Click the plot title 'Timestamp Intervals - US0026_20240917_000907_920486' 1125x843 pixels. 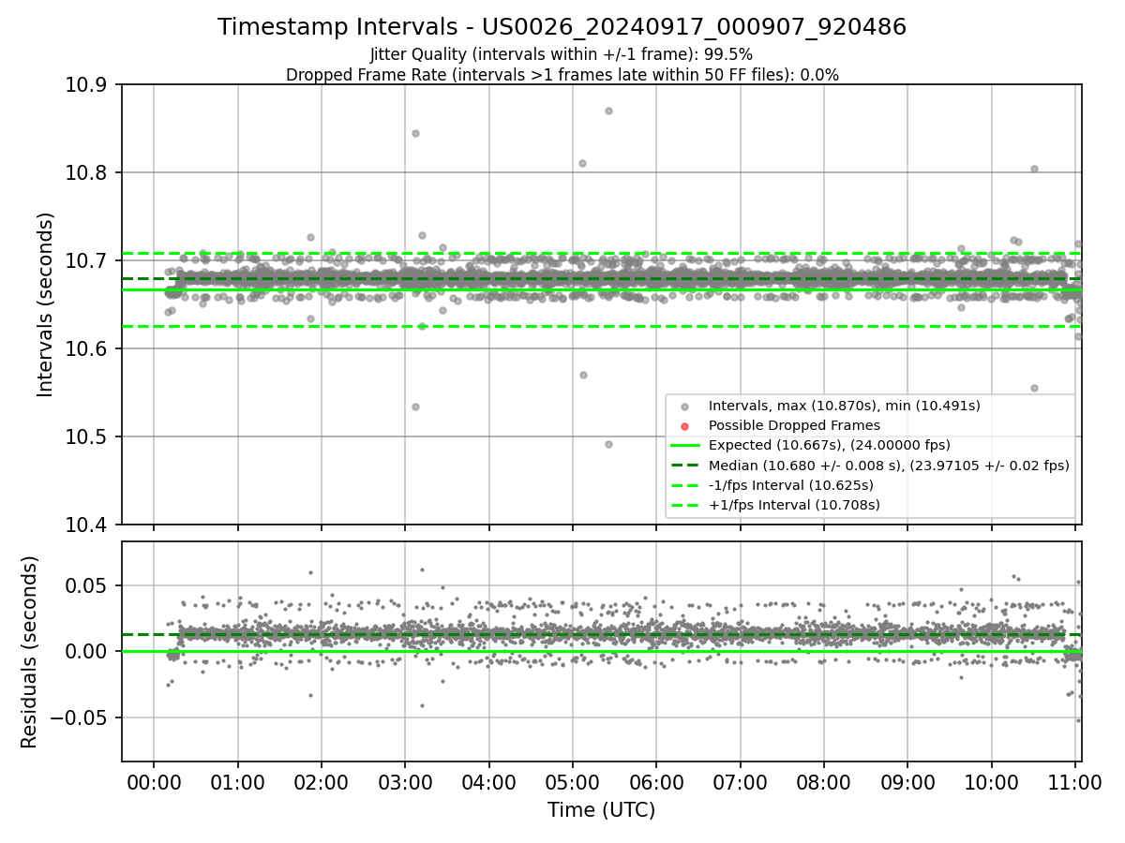(562, 27)
